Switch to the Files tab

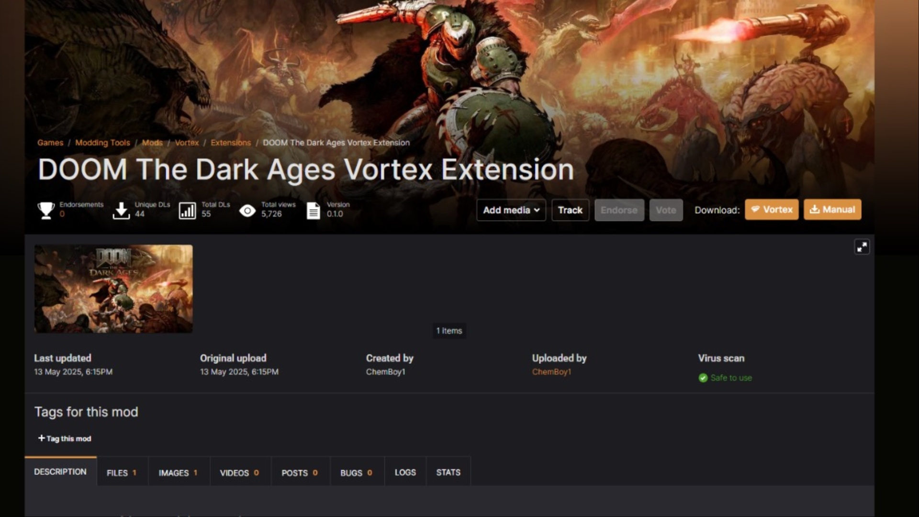click(x=122, y=473)
